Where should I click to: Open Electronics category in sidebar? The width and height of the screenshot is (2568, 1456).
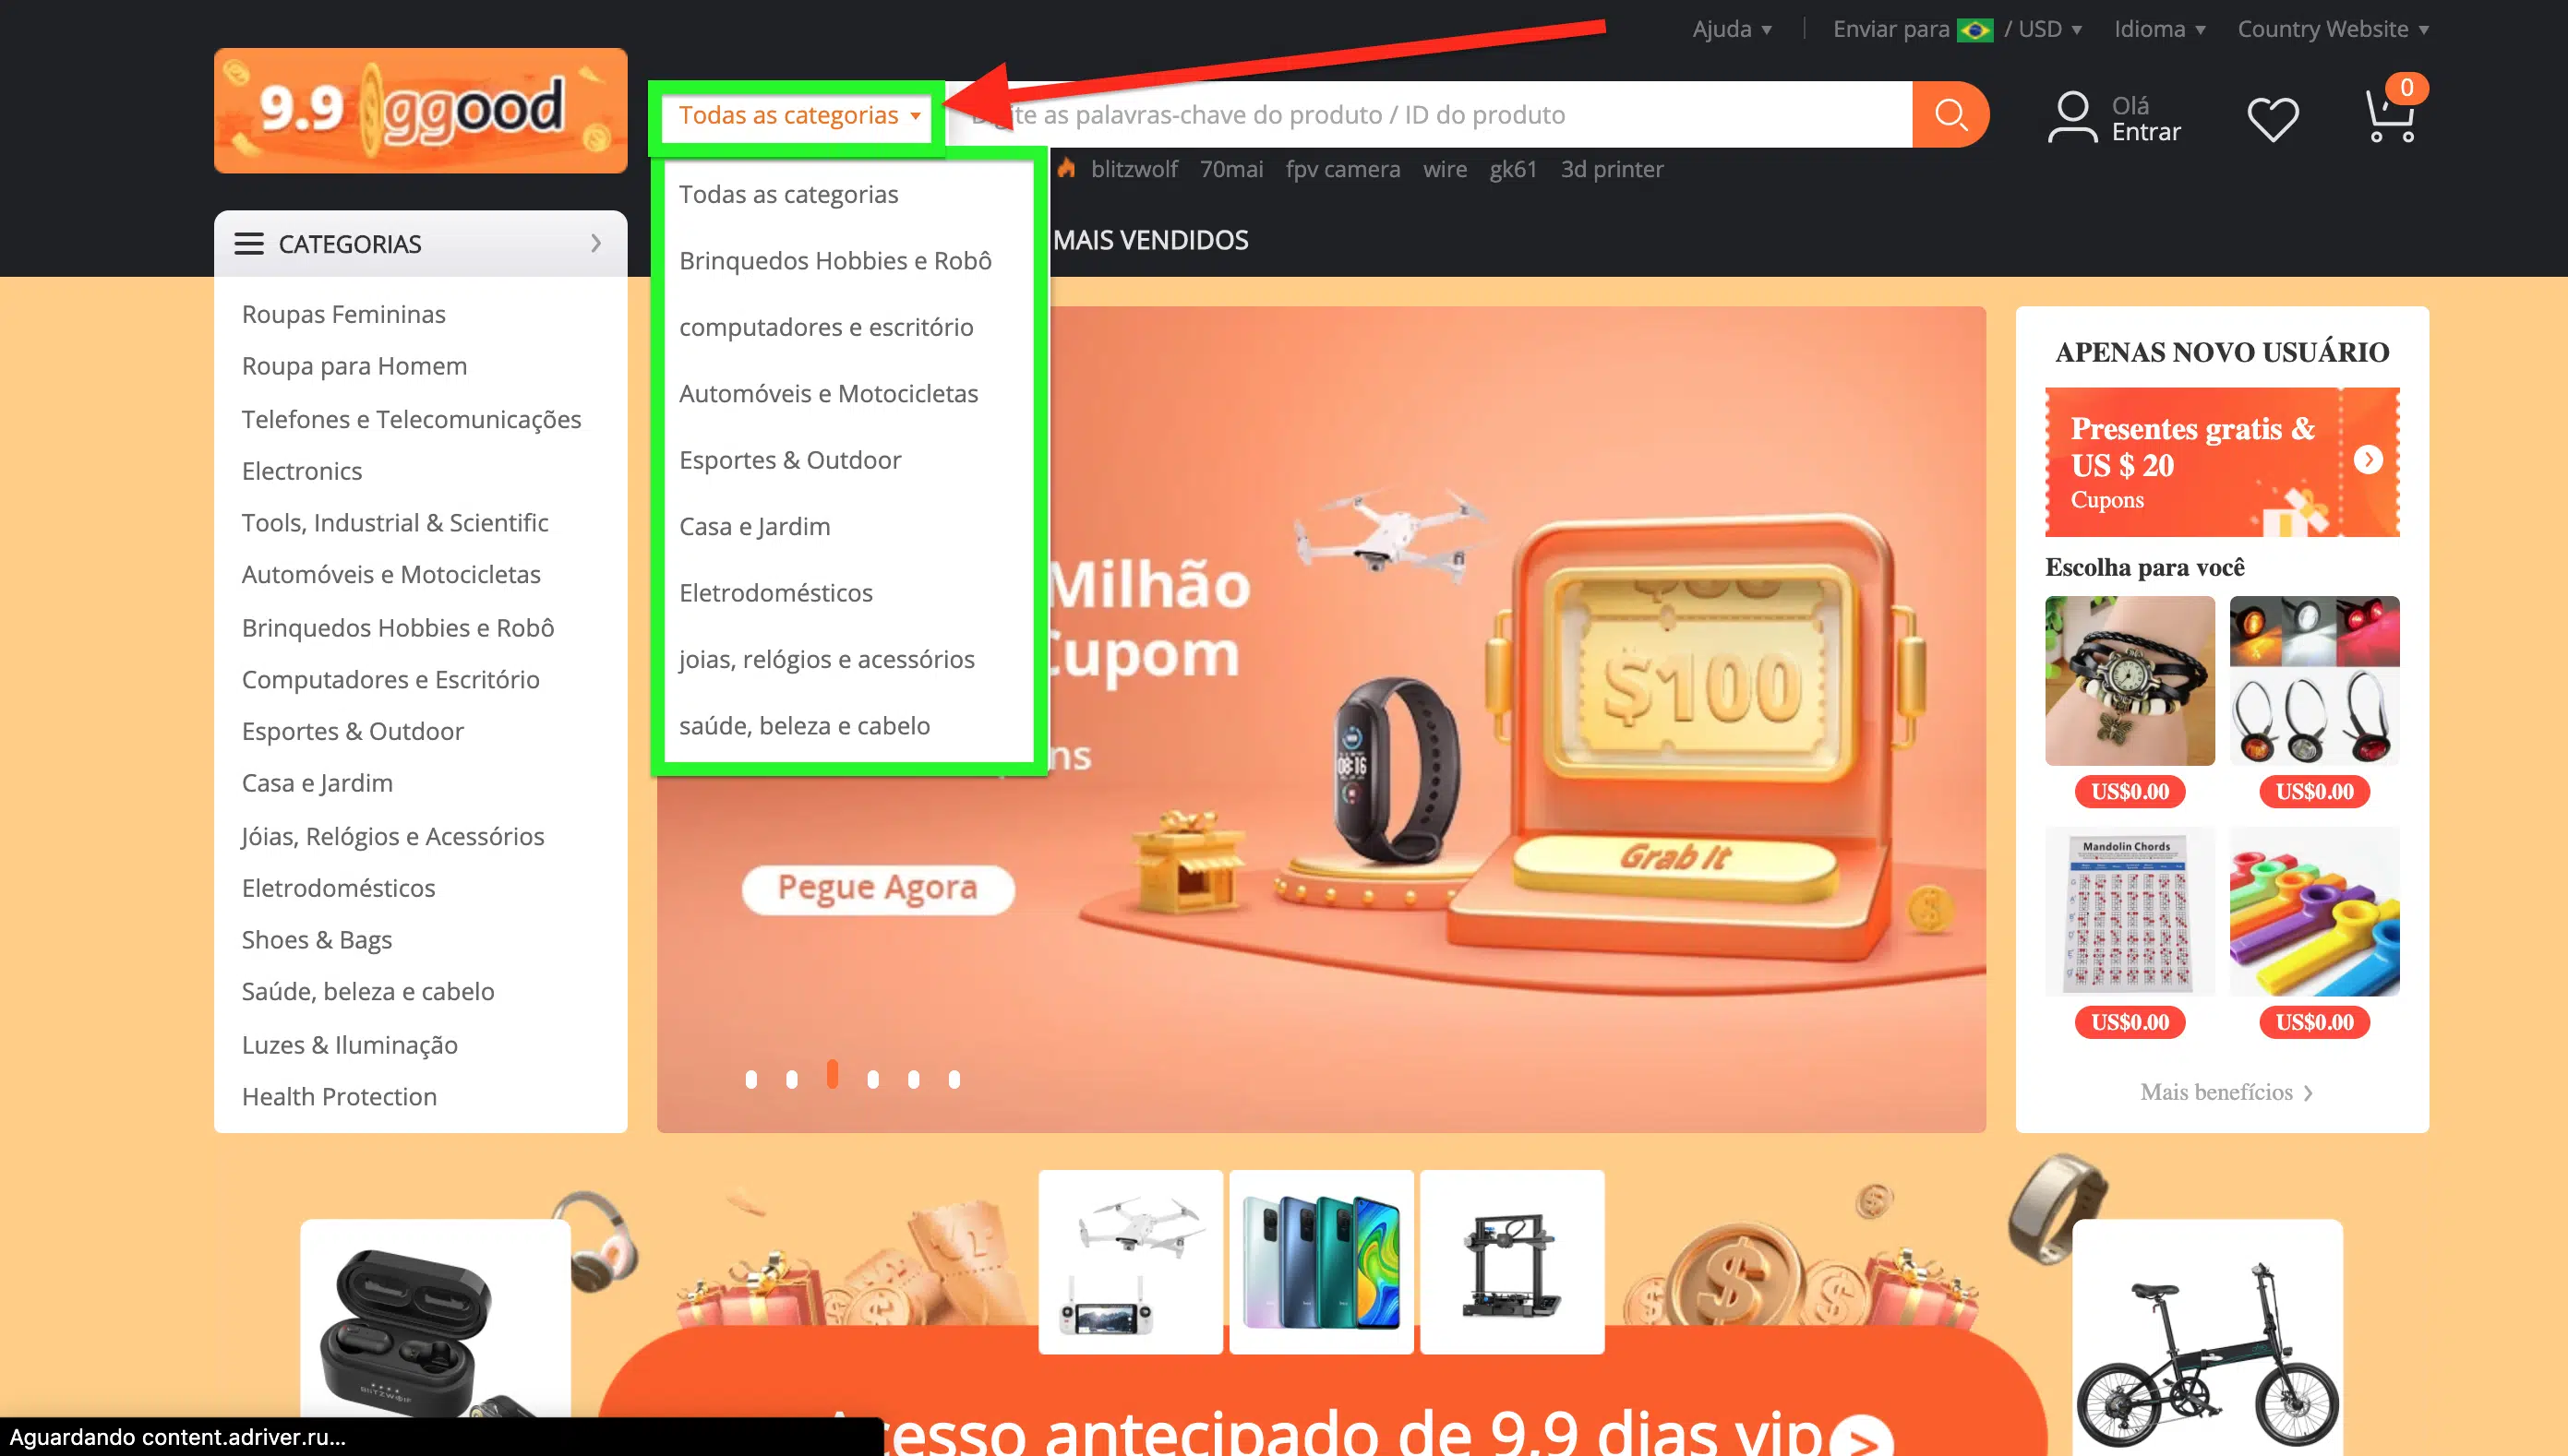pyautogui.click(x=301, y=471)
